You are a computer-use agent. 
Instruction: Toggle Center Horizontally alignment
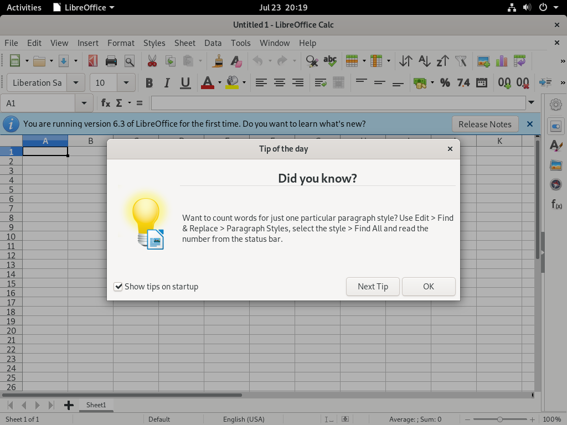pos(280,83)
